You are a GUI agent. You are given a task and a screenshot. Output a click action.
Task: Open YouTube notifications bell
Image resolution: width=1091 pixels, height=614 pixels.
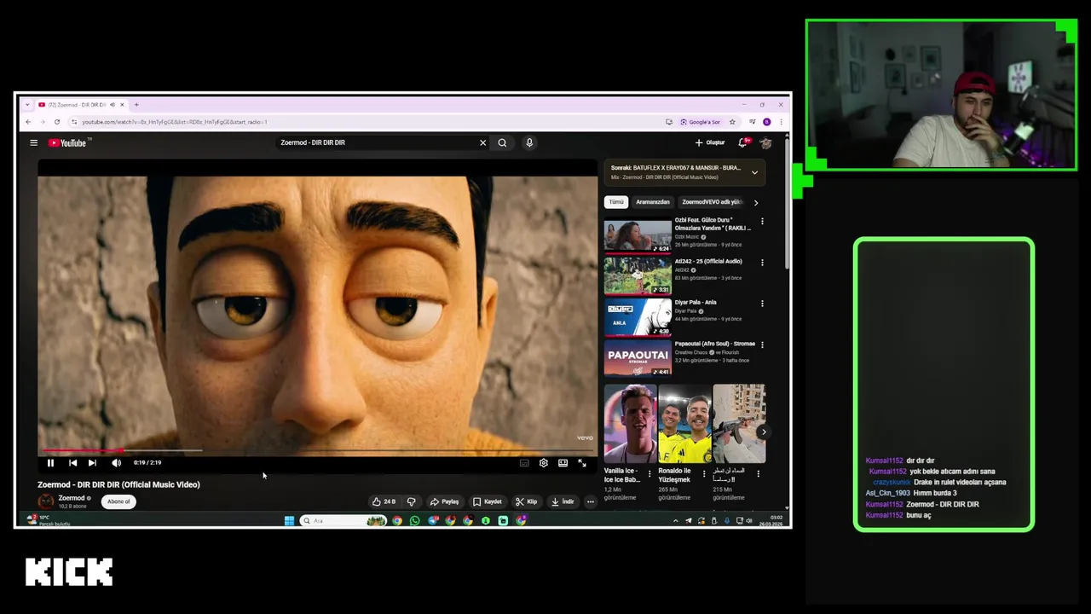743,142
